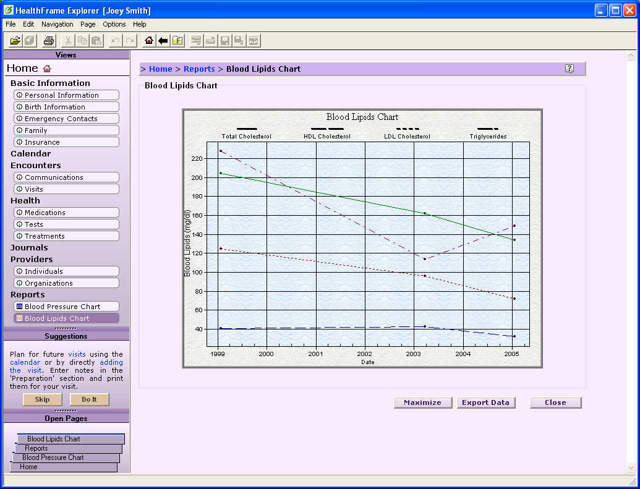Open Birth Information view
The width and height of the screenshot is (640, 489).
coord(67,107)
